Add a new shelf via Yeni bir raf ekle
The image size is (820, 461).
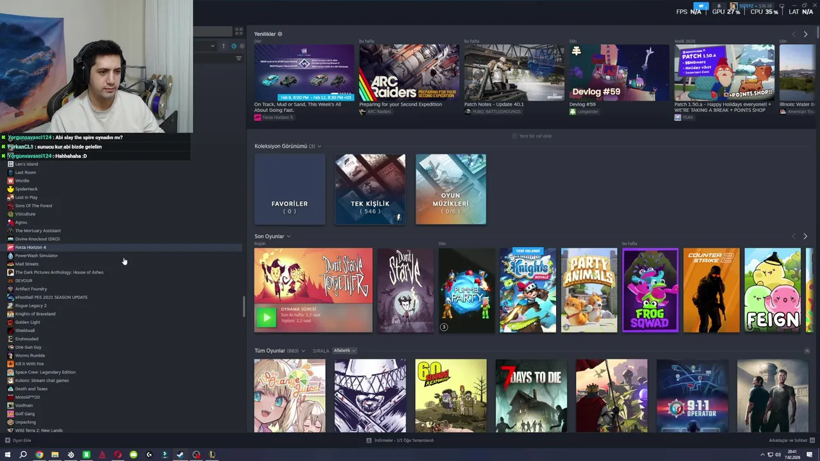pos(532,136)
